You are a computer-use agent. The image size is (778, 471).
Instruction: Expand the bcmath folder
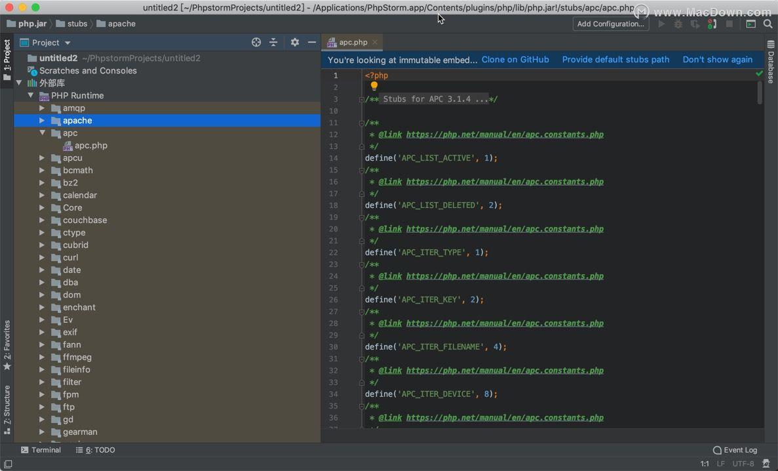tap(42, 170)
